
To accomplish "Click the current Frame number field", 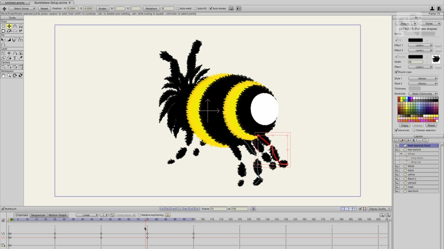I will click(219, 209).
